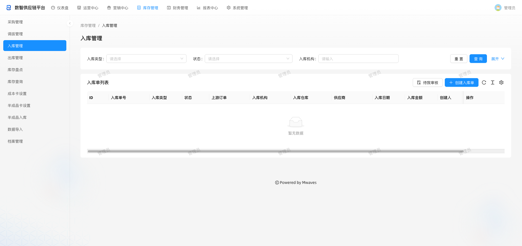Click the table horizontal scrollbar
522x246 pixels.
[x=276, y=151]
